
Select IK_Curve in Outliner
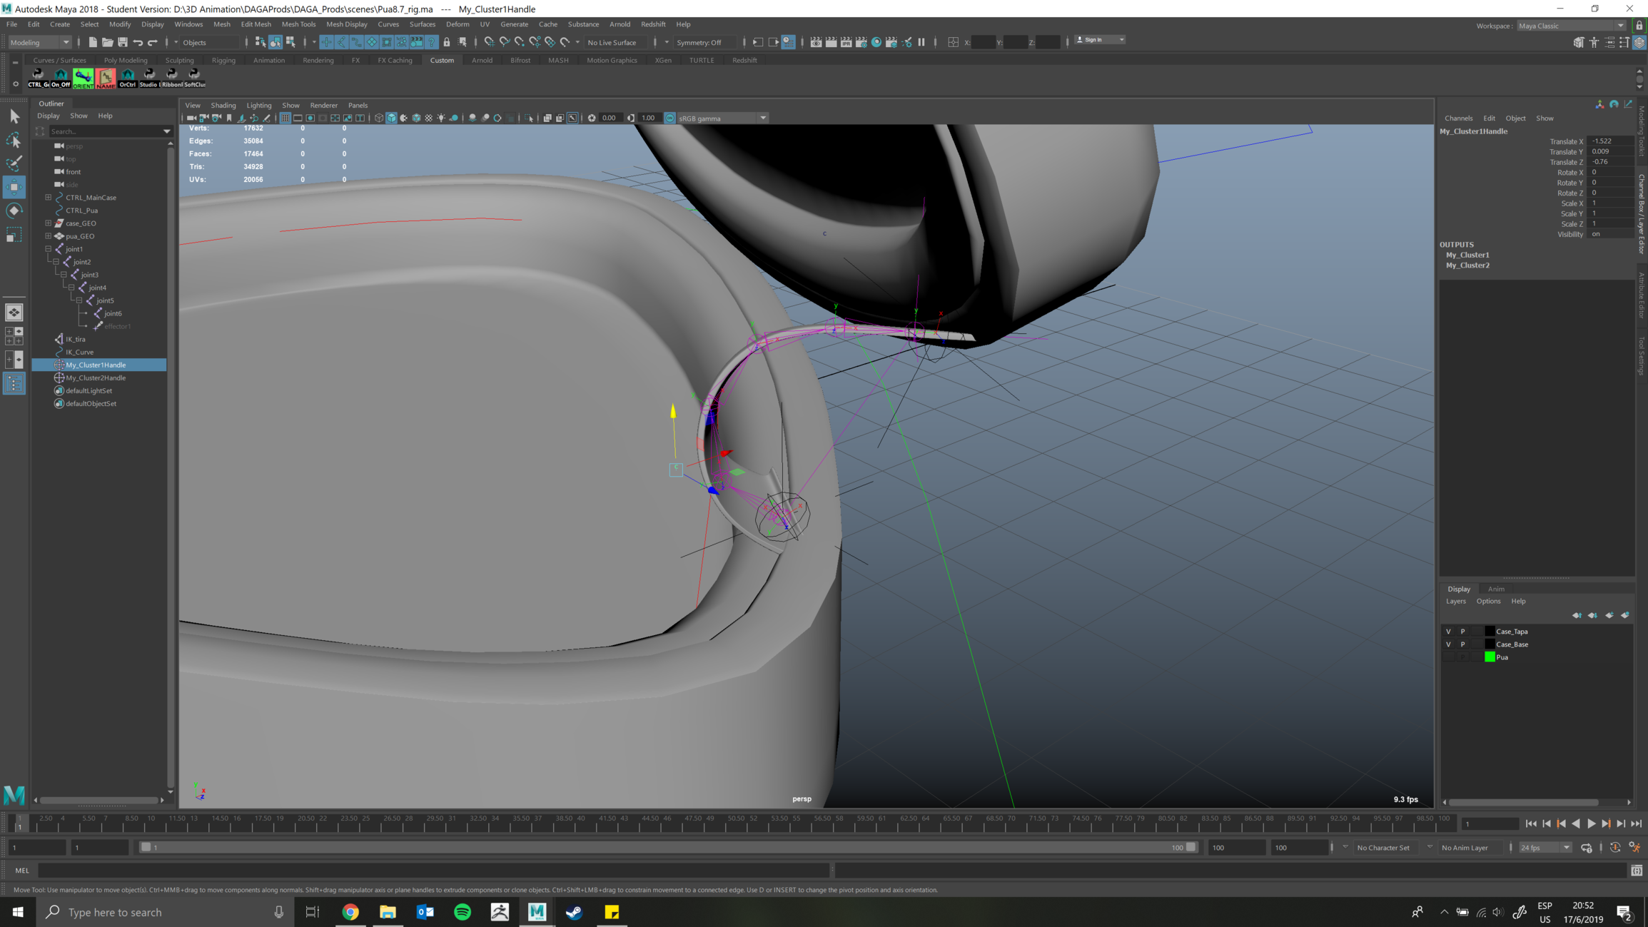79,353
